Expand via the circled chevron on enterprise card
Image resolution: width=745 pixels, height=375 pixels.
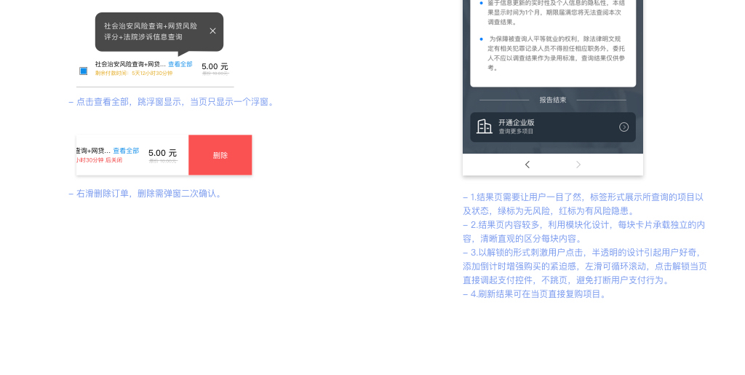pyautogui.click(x=624, y=127)
